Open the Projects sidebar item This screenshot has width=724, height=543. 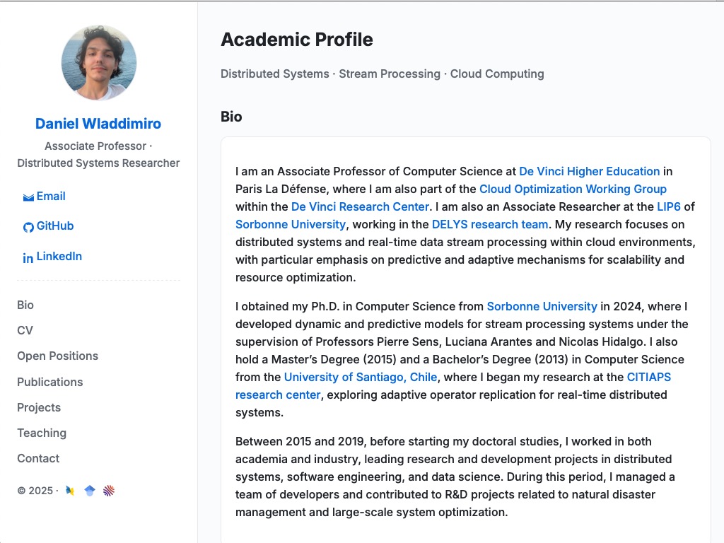39,408
